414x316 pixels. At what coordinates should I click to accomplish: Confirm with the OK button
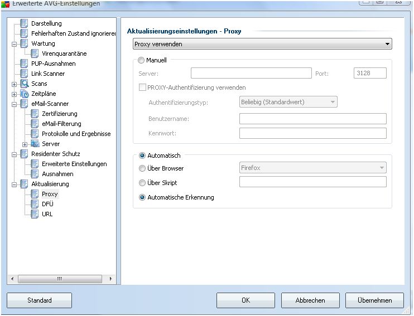tap(245, 300)
